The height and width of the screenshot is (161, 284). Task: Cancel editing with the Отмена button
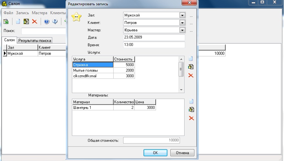point(182,153)
